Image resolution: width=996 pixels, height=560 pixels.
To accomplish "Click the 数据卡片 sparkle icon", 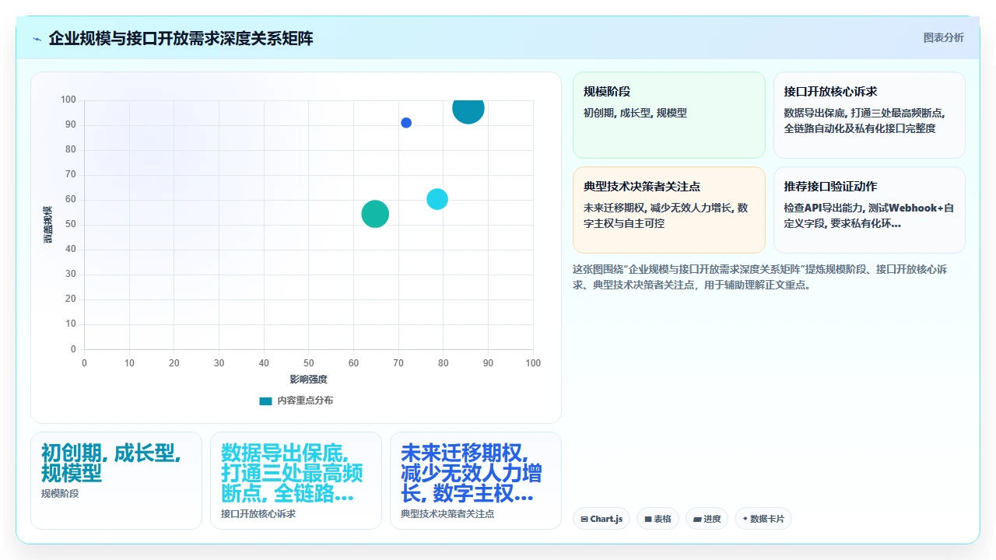I will (x=745, y=519).
